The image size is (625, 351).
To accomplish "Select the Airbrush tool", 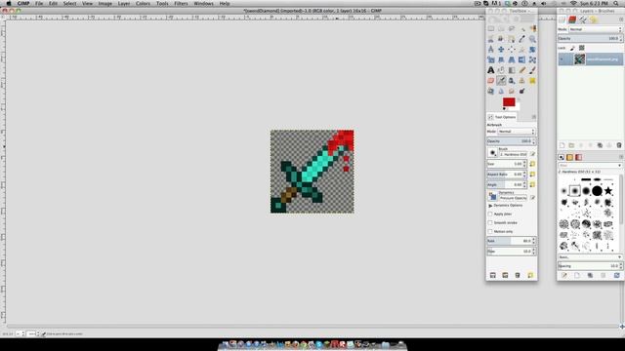I will click(501, 80).
